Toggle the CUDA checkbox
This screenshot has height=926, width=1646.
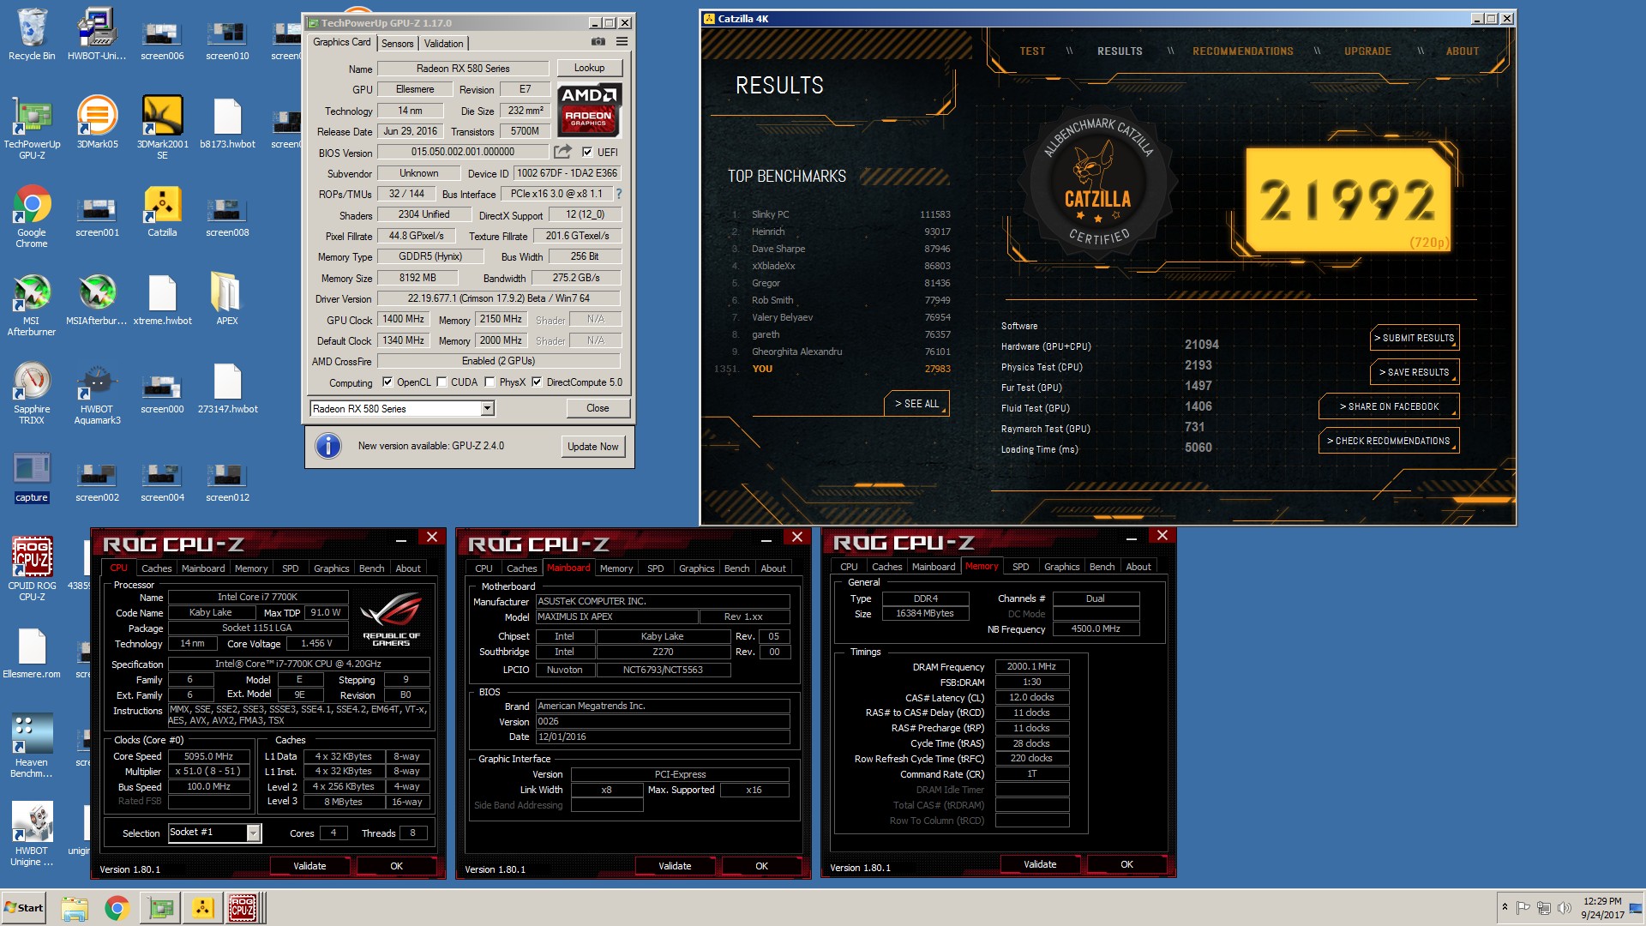tap(442, 382)
